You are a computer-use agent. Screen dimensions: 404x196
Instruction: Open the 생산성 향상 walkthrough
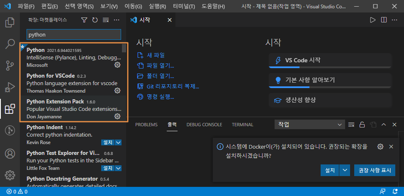coord(330,100)
